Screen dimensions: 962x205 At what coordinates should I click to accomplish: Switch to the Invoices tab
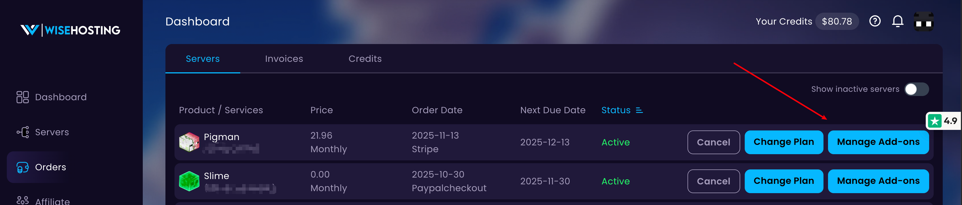(284, 59)
